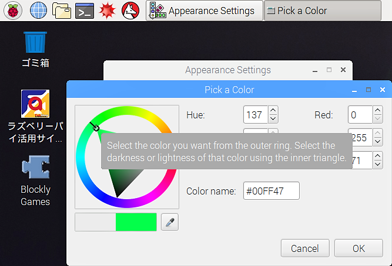This screenshot has height=266, width=392.
Task: Increase the Blue value 71
Action: tap(378, 156)
